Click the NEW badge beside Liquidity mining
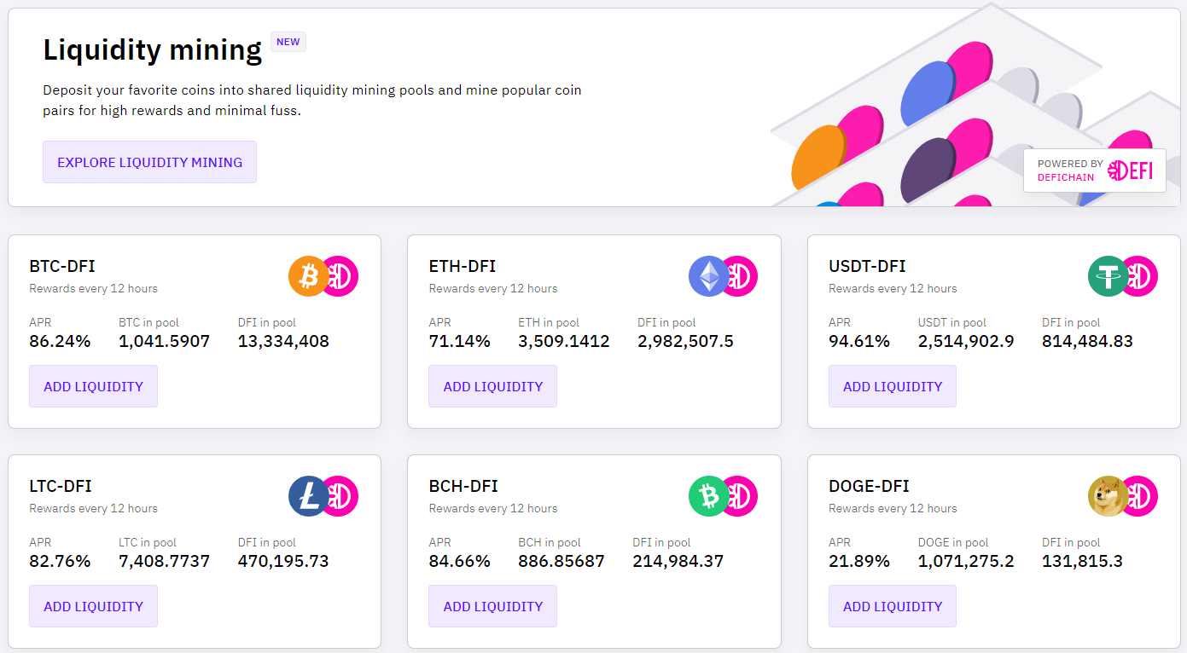This screenshot has width=1187, height=653. point(288,42)
